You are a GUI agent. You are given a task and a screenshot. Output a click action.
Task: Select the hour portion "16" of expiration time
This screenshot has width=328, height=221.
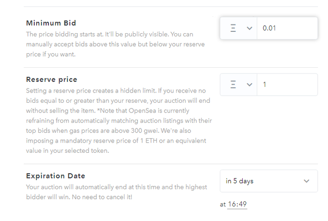pos(231,204)
